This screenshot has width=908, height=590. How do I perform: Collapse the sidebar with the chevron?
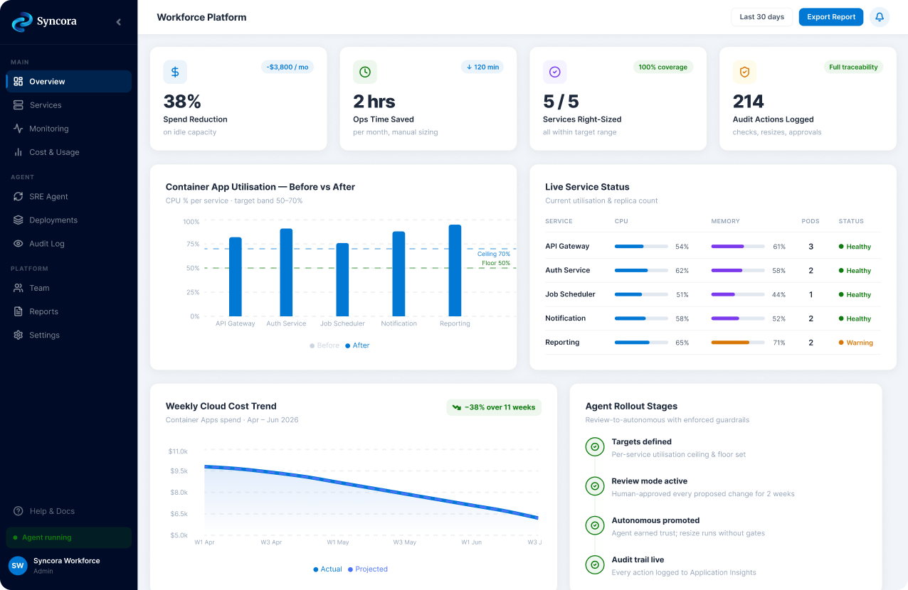[118, 22]
